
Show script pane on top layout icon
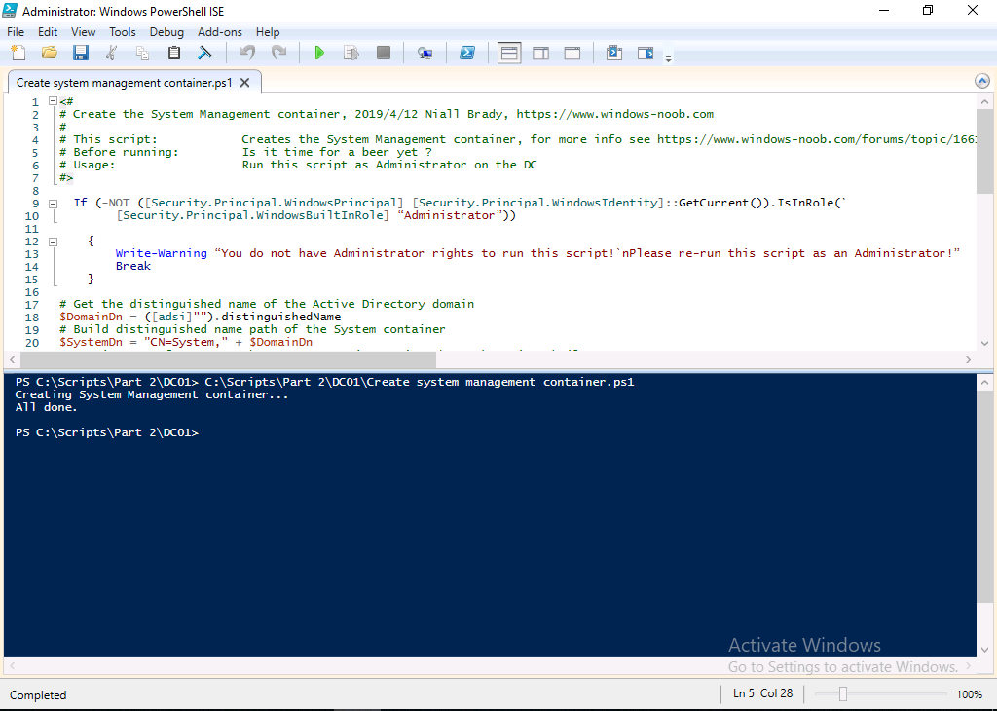coord(509,53)
